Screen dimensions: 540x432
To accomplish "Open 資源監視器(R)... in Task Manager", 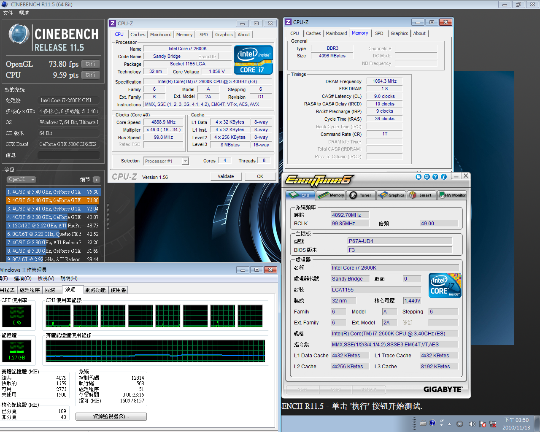I will (111, 416).
